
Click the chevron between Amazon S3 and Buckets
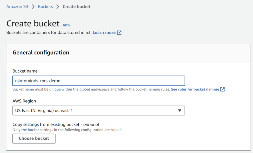[x=33, y=6]
